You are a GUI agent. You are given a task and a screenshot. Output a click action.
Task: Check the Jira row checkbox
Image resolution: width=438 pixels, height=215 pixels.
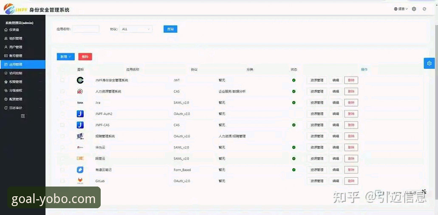pyautogui.click(x=62, y=102)
